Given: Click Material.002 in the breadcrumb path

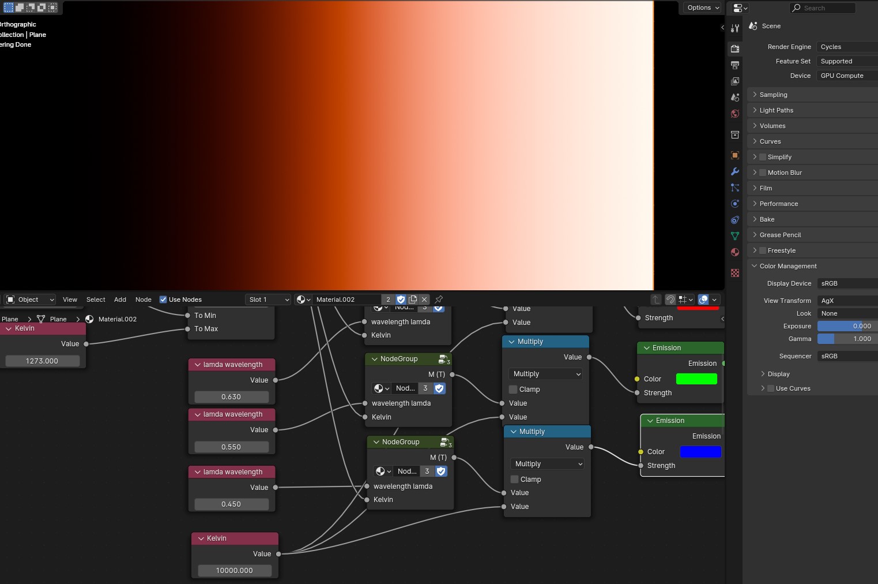Looking at the screenshot, I should [117, 319].
